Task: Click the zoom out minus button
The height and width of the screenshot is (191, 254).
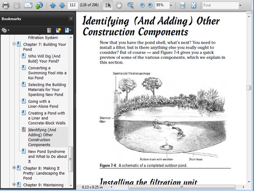Action: [x=142, y=6]
